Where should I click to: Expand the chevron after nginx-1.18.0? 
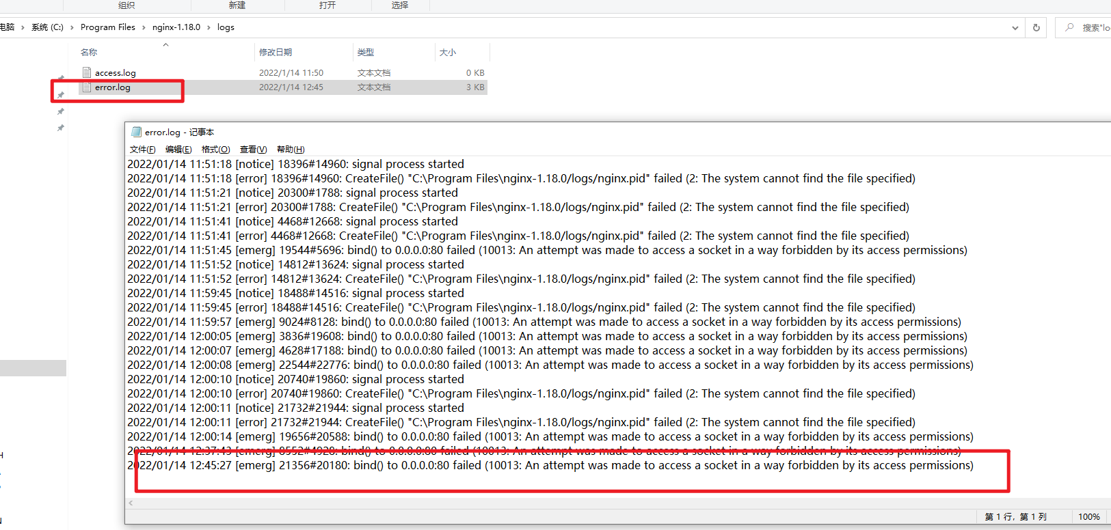(209, 27)
